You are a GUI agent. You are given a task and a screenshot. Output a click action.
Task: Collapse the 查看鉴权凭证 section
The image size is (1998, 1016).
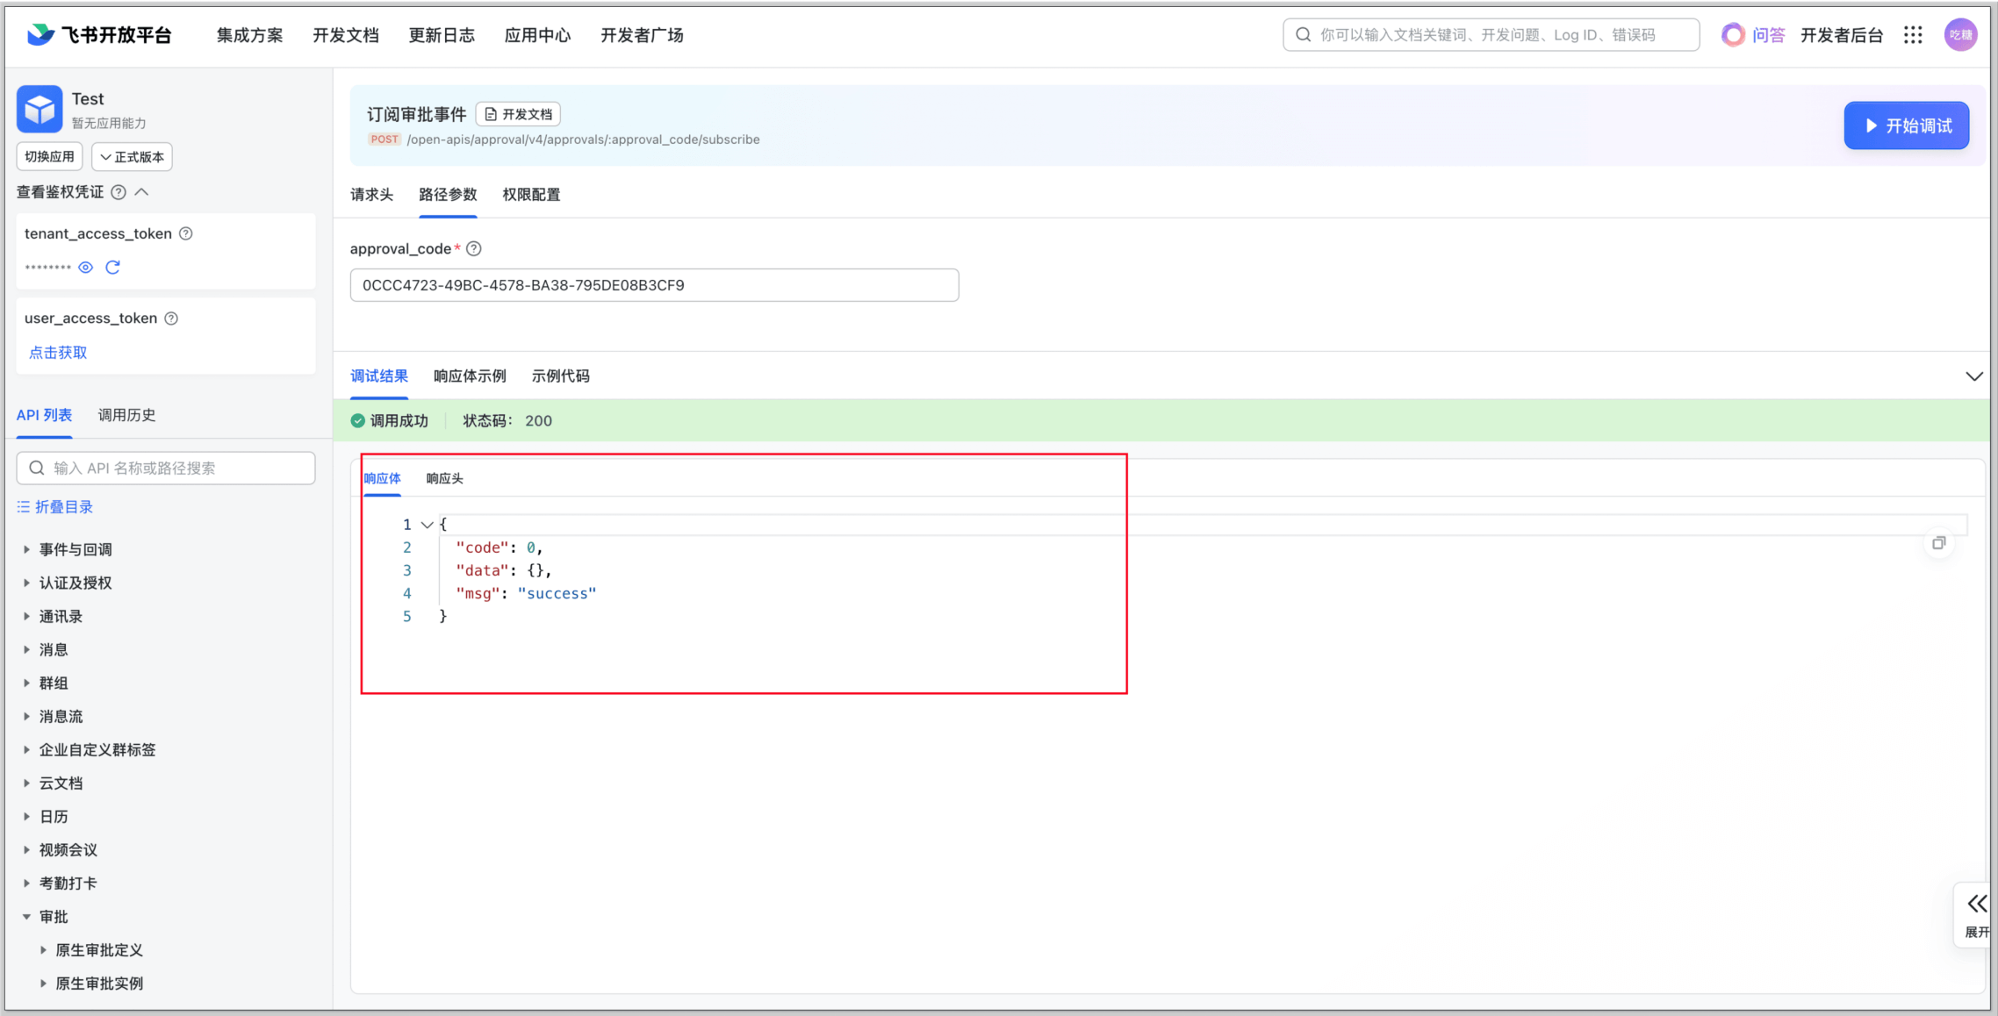(142, 192)
